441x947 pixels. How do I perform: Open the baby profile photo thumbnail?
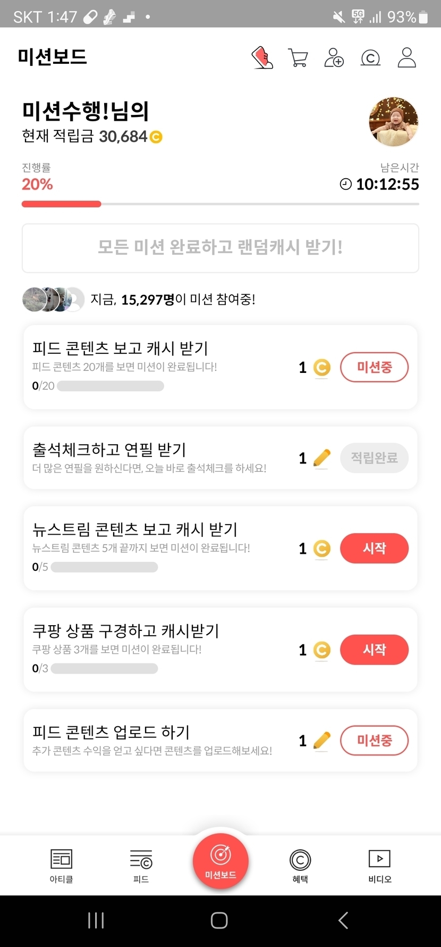tap(394, 122)
